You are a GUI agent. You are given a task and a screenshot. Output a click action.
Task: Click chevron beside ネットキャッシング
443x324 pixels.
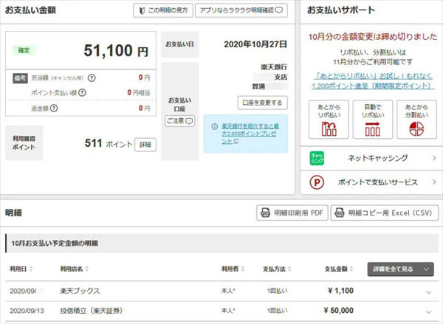[x=434, y=158]
